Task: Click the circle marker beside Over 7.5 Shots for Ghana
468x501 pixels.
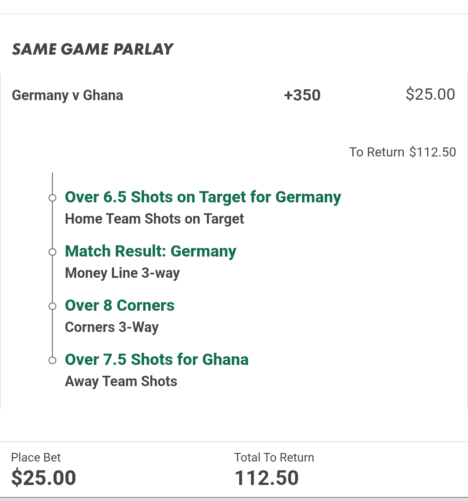Action: click(52, 361)
